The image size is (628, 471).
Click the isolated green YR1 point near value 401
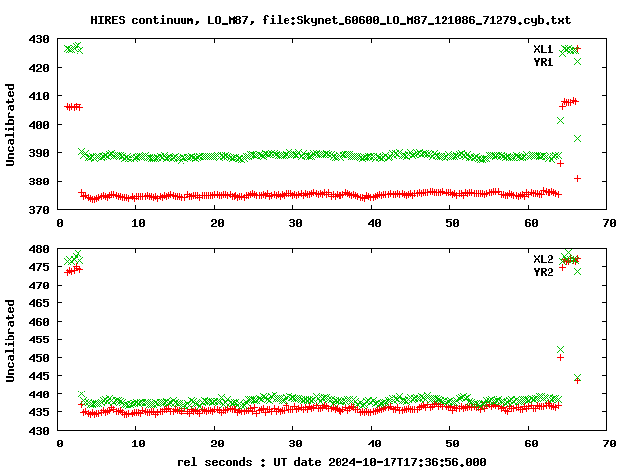(560, 120)
